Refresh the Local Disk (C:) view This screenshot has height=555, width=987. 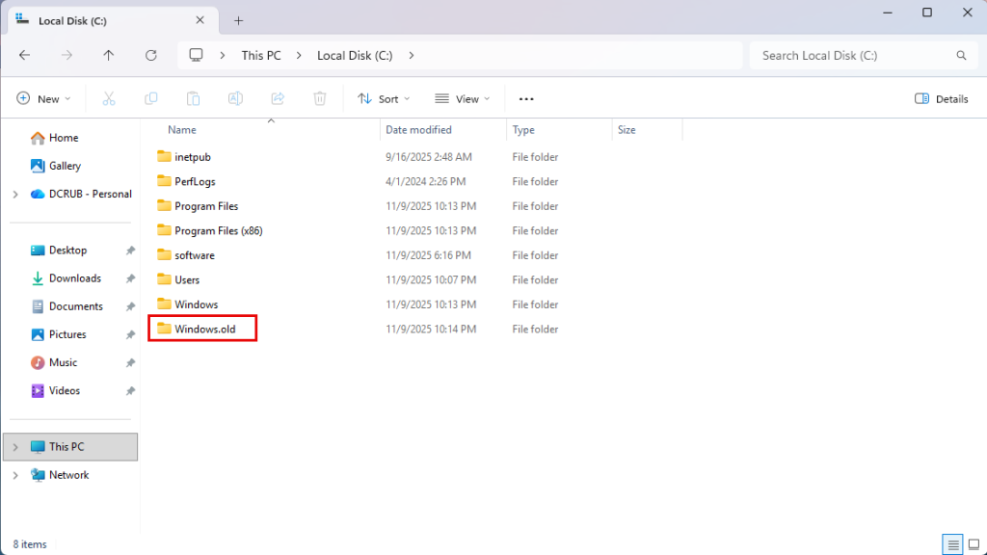(x=151, y=55)
